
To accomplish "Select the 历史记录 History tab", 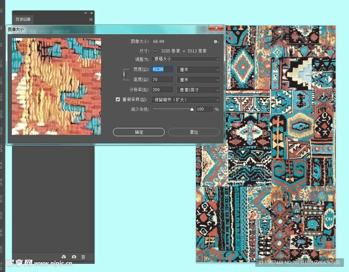I will pyautogui.click(x=23, y=20).
